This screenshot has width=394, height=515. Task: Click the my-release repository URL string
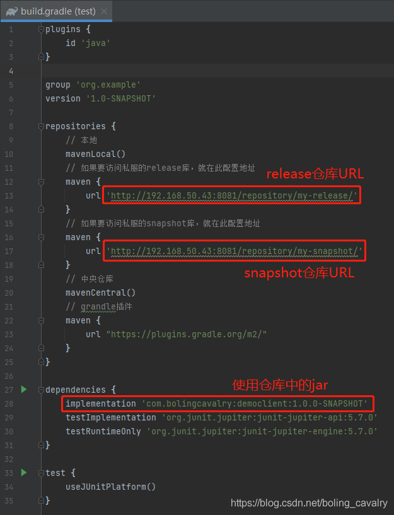click(232, 196)
